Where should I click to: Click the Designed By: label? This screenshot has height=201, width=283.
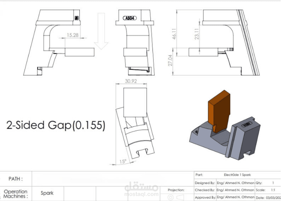click(x=205, y=183)
